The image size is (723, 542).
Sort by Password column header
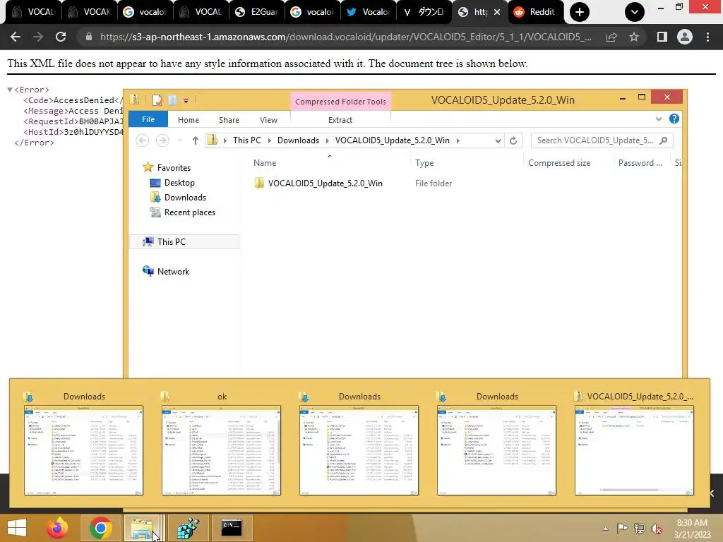[x=640, y=163]
